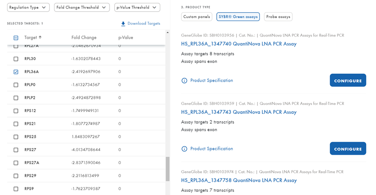Configure the HS_RPL36A_1347740 assay
Screen dimensions: 376x195
pyautogui.click(x=348, y=80)
